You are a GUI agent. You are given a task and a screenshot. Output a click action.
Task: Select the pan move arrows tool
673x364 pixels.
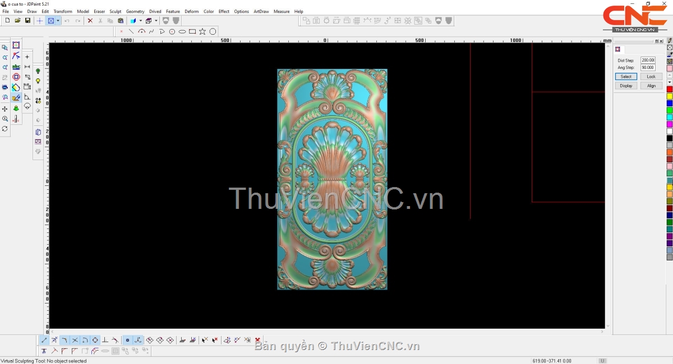pos(5,109)
